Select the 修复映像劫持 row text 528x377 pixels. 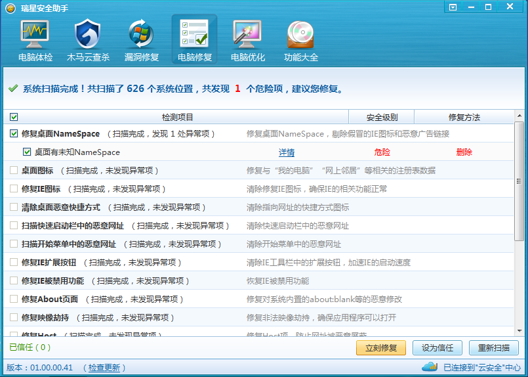pyautogui.click(x=45, y=318)
